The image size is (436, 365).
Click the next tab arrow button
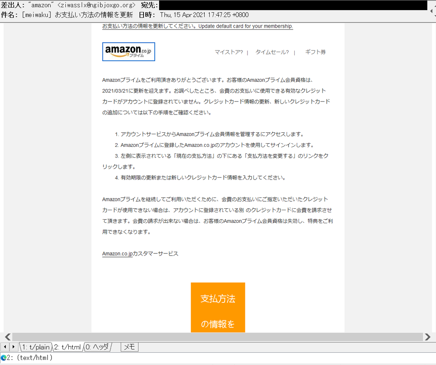(x=14, y=347)
